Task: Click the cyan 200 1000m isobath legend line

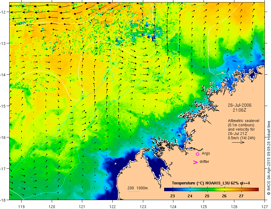Action: pyautogui.click(x=134, y=191)
